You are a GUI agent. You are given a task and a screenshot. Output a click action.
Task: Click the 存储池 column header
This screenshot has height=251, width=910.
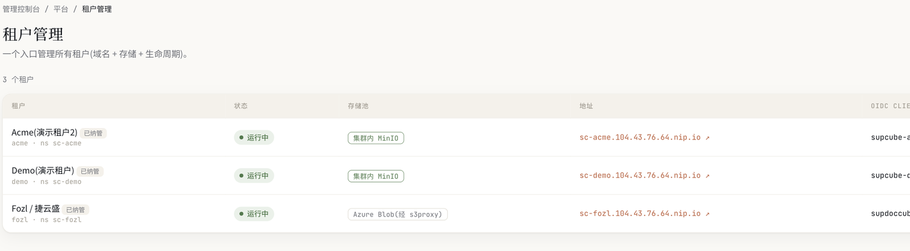358,106
